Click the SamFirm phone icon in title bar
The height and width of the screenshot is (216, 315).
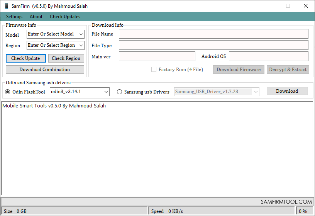point(7,6)
